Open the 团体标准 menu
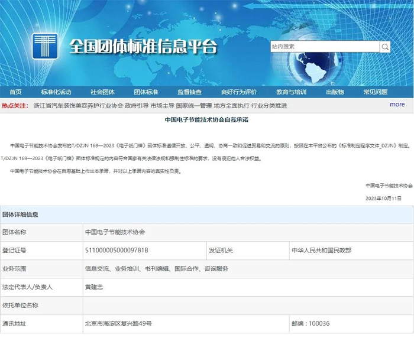Screen dimensions: 414x341 pyautogui.click(x=145, y=92)
